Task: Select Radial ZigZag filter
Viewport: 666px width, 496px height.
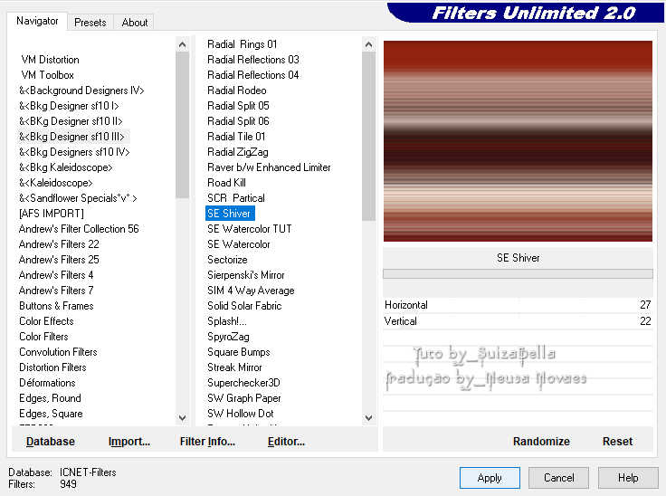Action: (238, 152)
